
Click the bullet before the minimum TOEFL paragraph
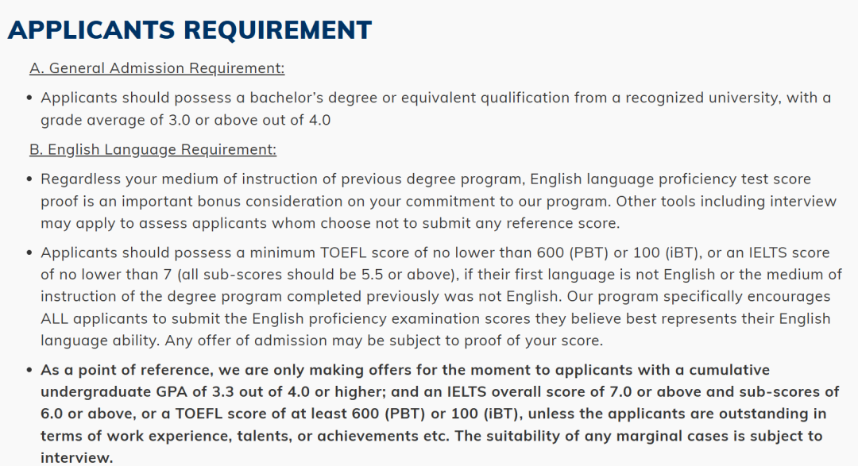point(29,252)
